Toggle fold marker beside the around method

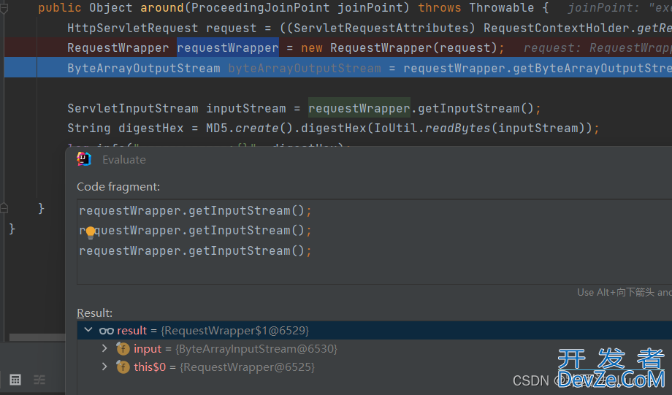[4, 8]
